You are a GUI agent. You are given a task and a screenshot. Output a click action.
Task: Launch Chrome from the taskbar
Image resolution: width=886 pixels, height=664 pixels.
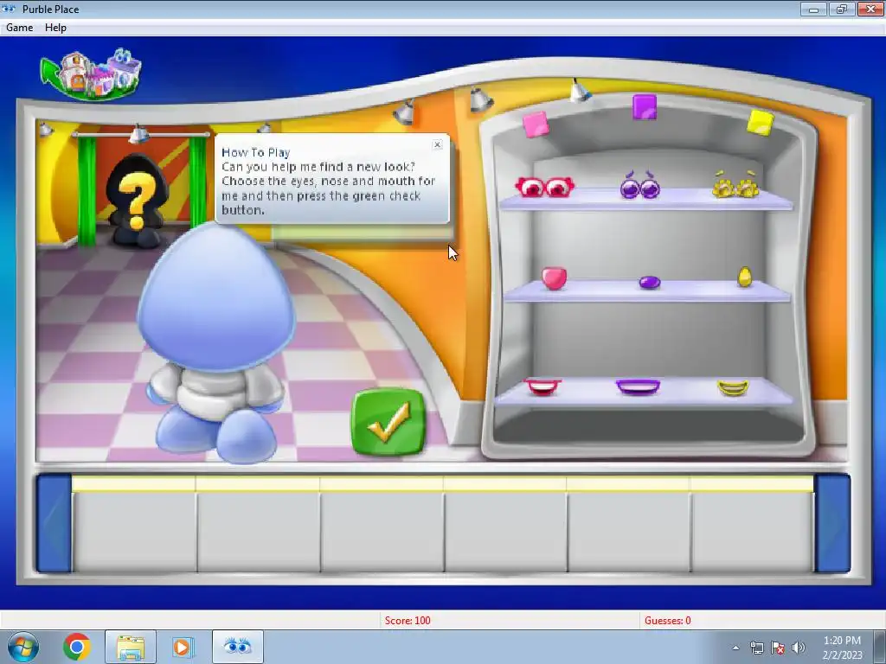coord(77,647)
